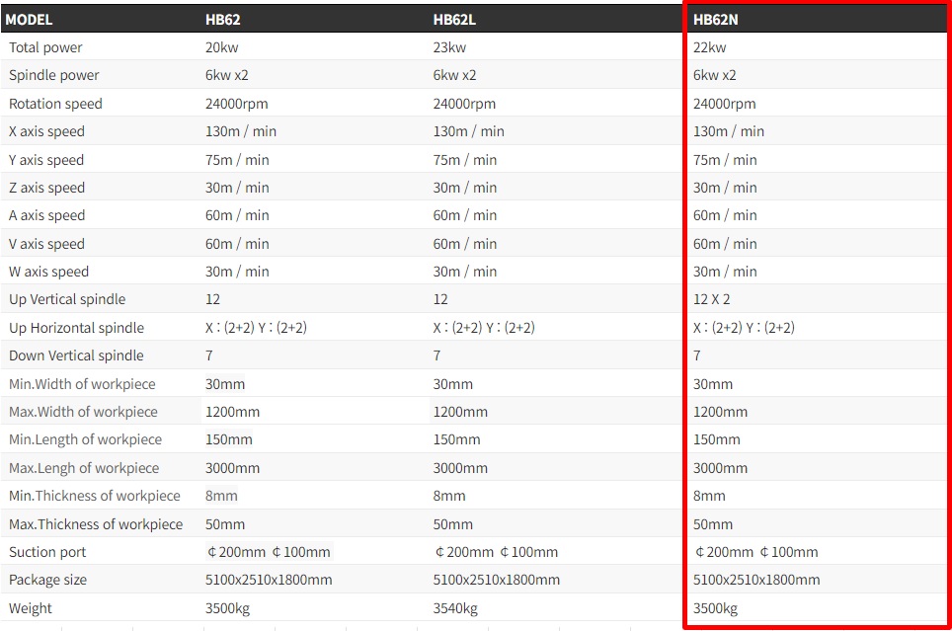Select the 22kw total power value
The image size is (952, 631).
point(709,47)
